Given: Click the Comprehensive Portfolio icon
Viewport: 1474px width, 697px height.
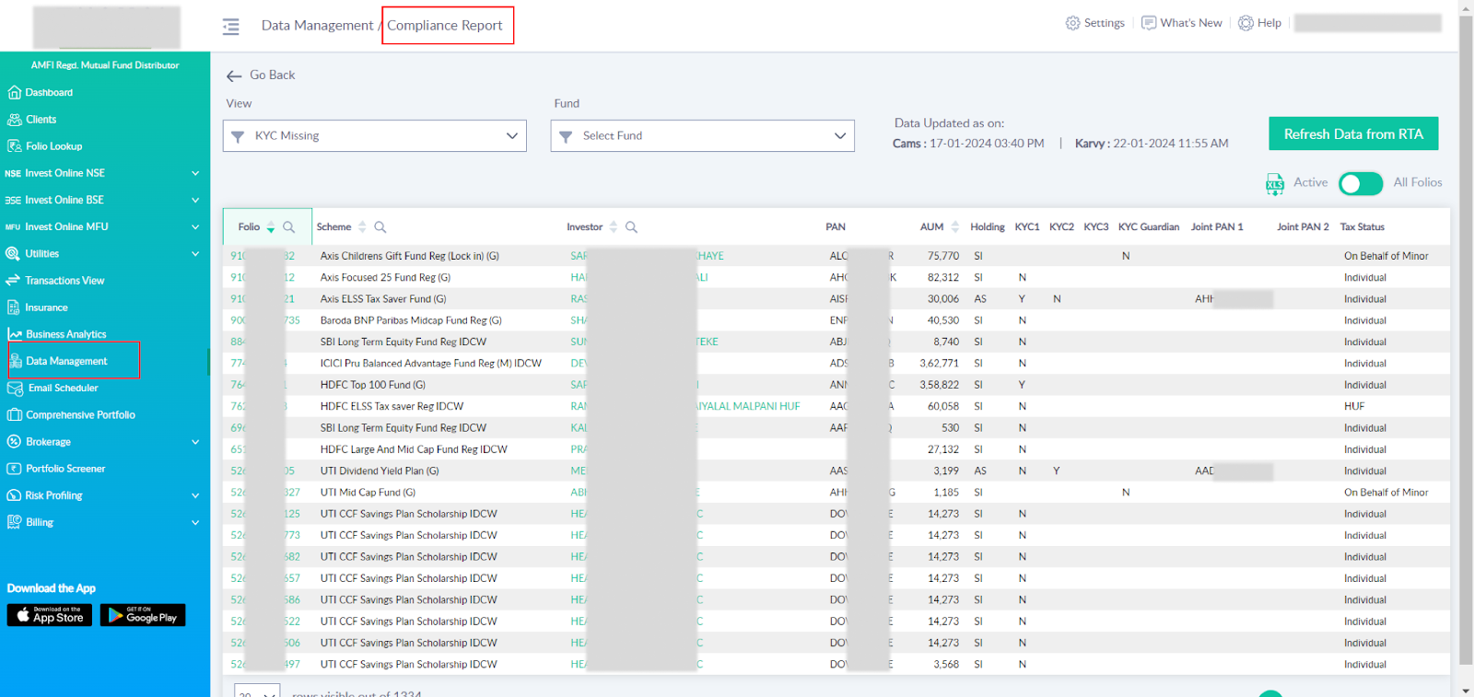Looking at the screenshot, I should click(15, 415).
